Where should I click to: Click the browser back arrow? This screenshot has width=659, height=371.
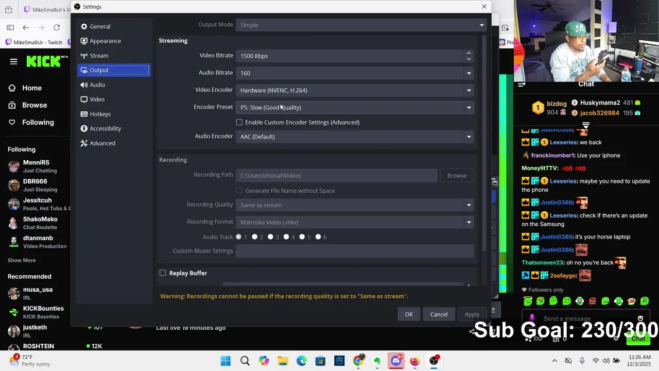pyautogui.click(x=26, y=27)
